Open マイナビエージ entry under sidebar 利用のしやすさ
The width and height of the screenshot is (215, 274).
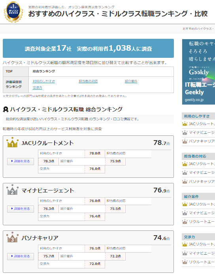click(x=202, y=133)
